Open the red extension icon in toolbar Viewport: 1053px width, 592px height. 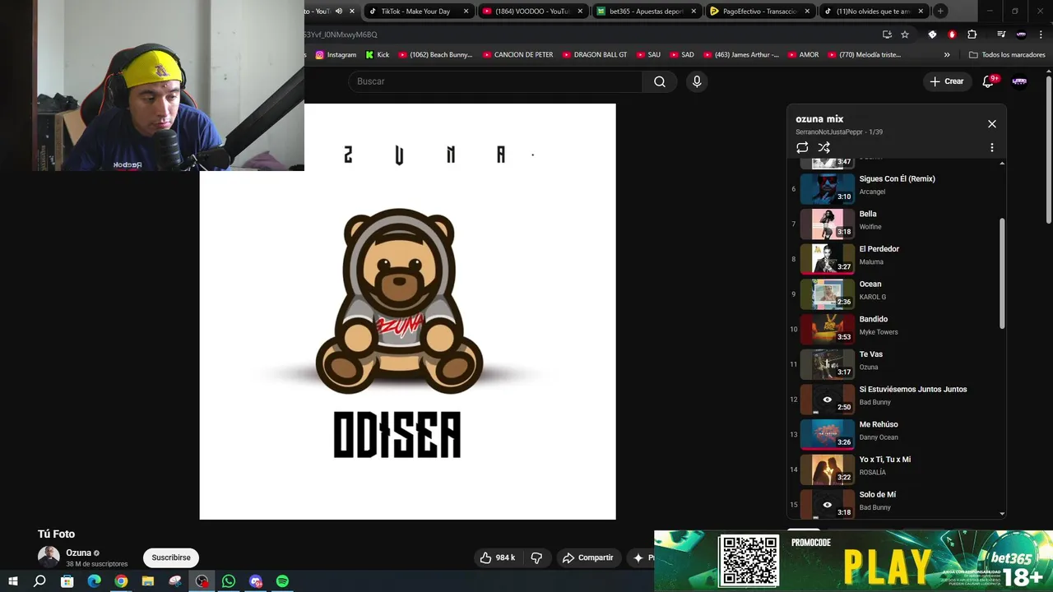tap(952, 35)
